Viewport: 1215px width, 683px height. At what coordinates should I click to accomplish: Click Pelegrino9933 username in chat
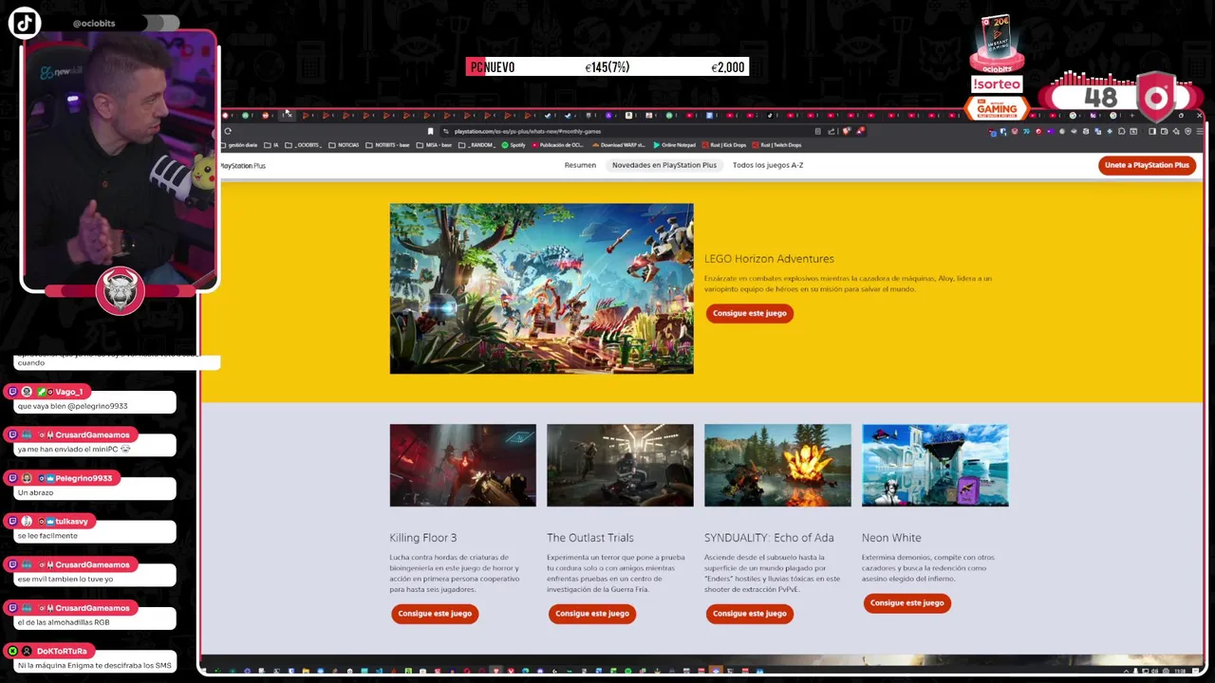(x=84, y=478)
